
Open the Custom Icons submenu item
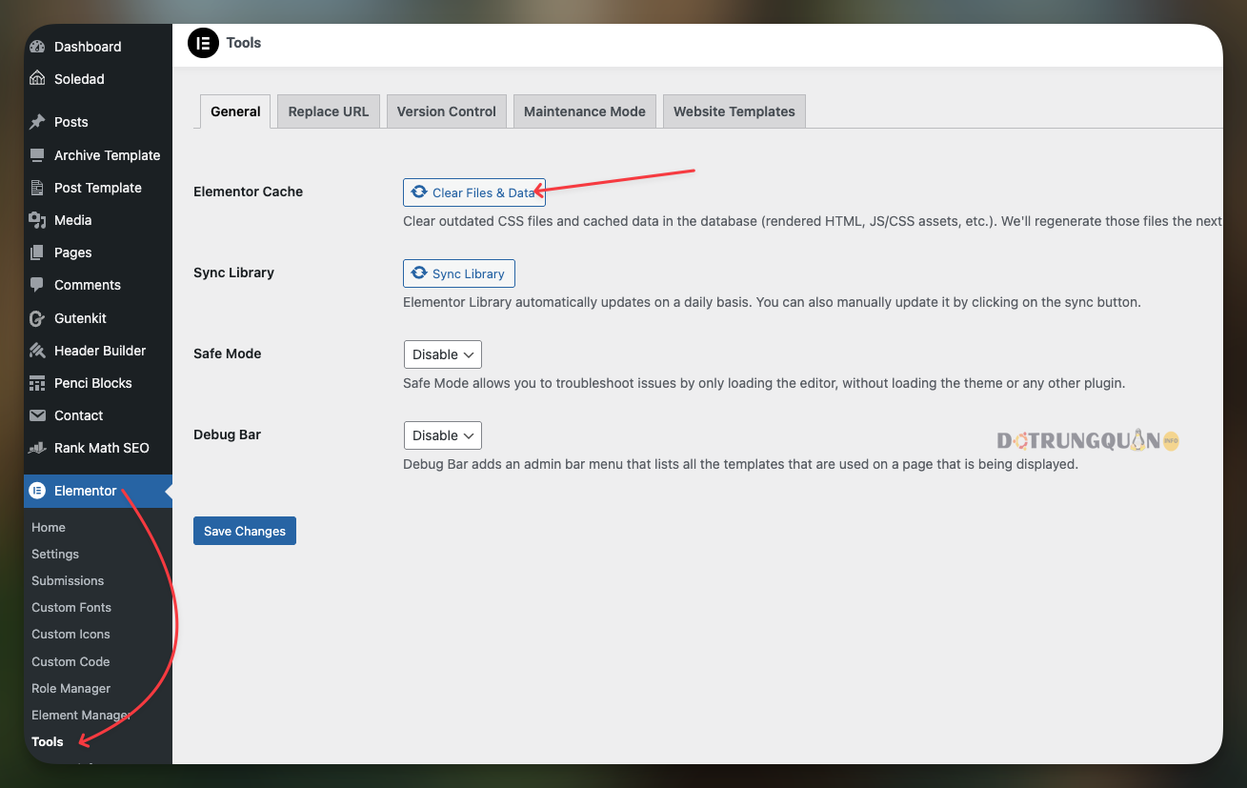click(70, 634)
